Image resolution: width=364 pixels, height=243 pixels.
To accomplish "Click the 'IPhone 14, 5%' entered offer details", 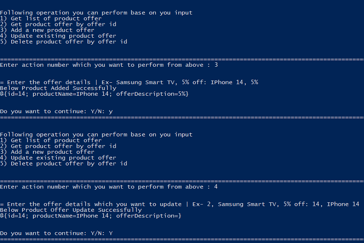I will tap(234, 82).
